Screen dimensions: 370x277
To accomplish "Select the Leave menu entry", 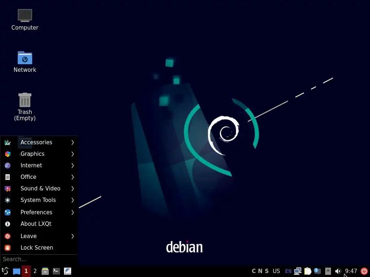I will point(39,236).
